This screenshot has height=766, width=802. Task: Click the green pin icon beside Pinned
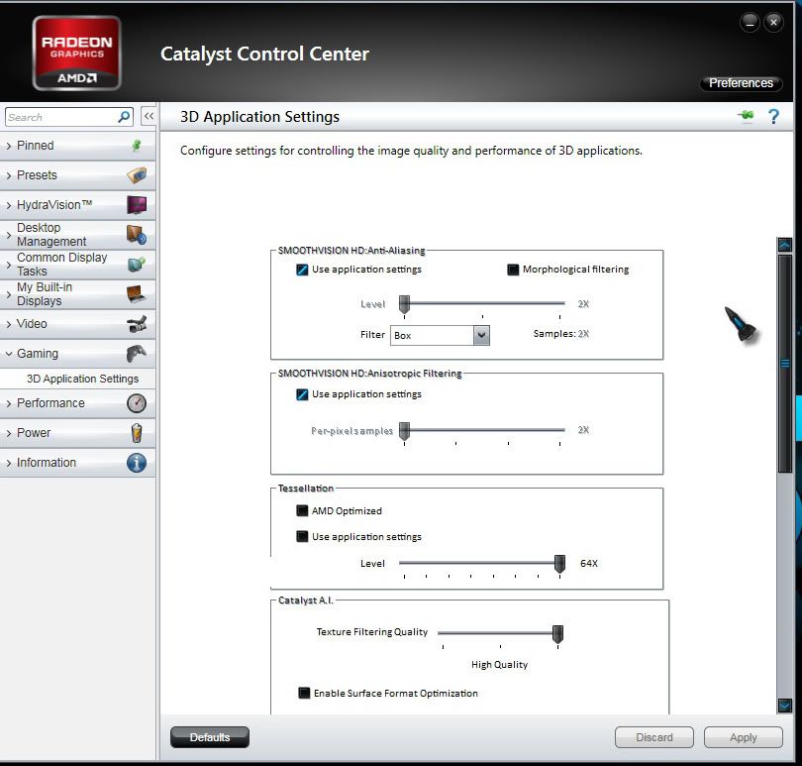137,146
